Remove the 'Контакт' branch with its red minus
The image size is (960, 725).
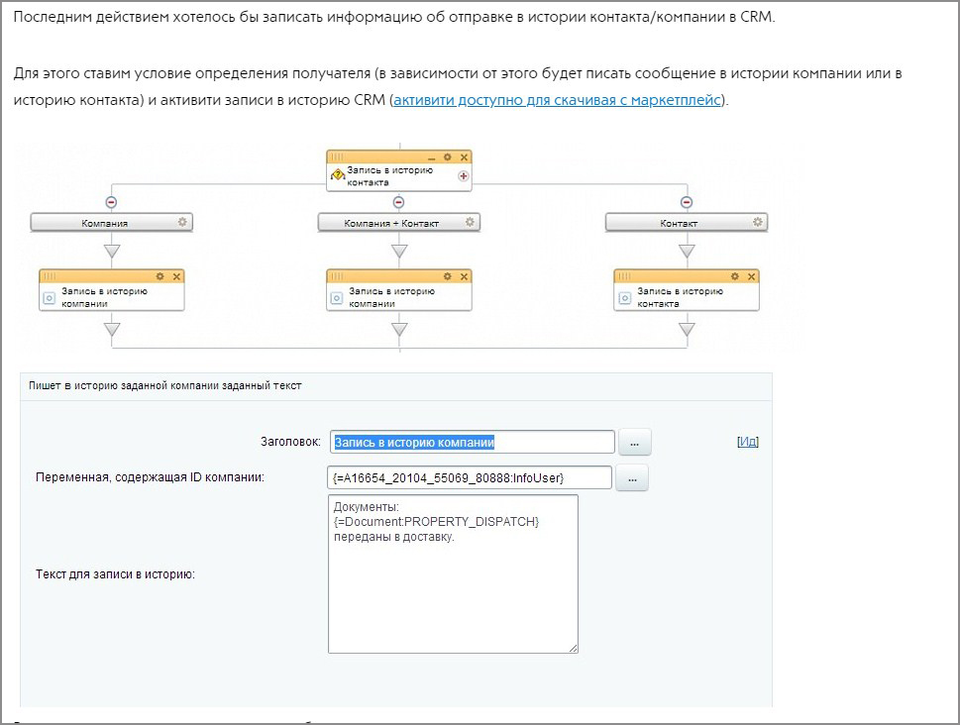tap(687, 202)
